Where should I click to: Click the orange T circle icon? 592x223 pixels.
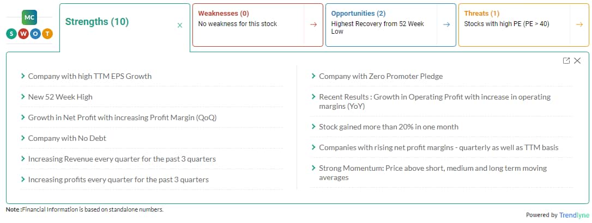[x=47, y=34]
